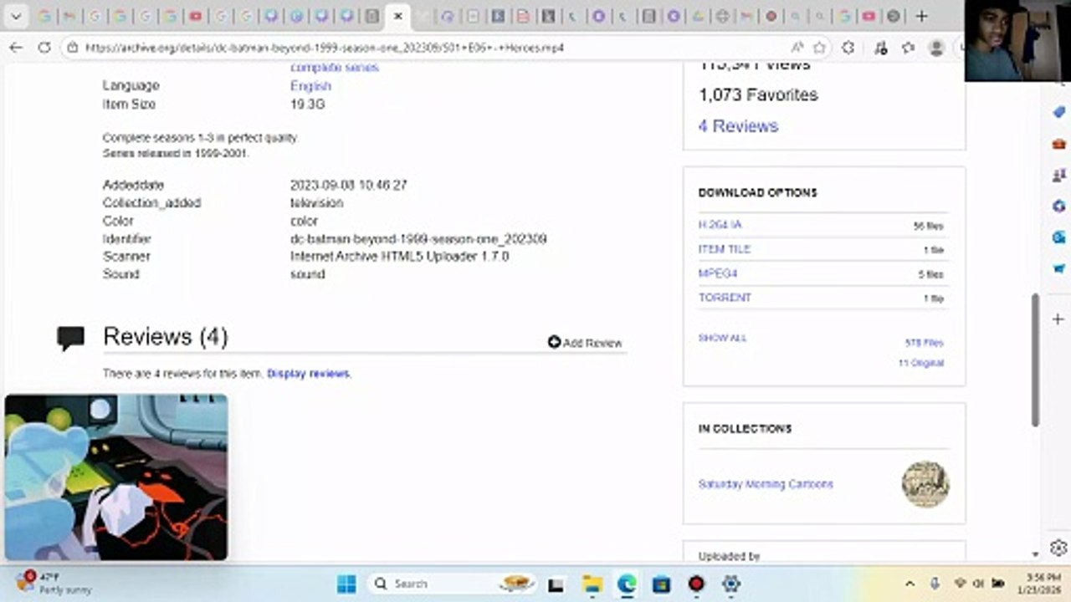
Task: Download the TORRENT file link
Action: pos(725,298)
